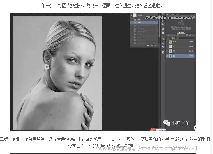This screenshot has height=154, width=213.
Task: Click the olive color swatch in Libraries toolbar
Action: pyautogui.click(x=177, y=35)
